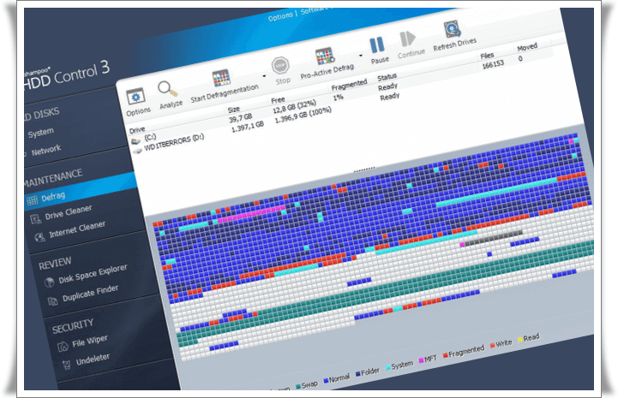The image size is (618, 398).
Task: Click the File Wiper icon
Action: [63, 347]
